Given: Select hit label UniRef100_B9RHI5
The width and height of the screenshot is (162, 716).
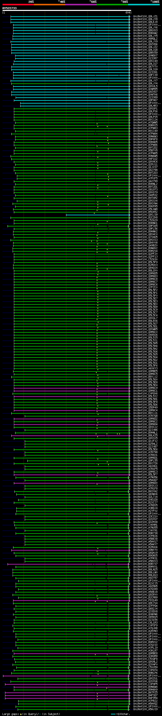Looking at the screenshot, I should [x=145, y=126].
